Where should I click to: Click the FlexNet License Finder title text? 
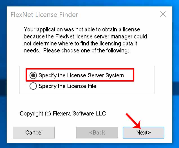pos(44,15)
